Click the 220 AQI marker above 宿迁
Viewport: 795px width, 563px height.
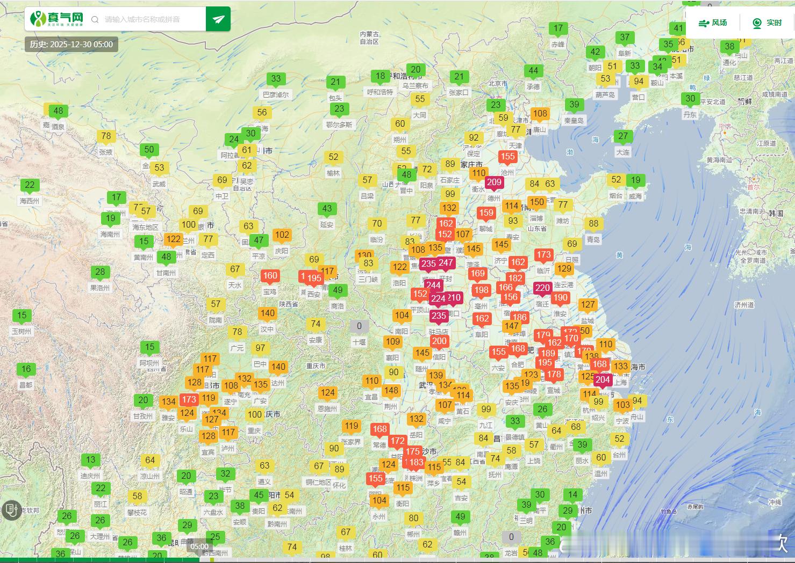(542, 288)
